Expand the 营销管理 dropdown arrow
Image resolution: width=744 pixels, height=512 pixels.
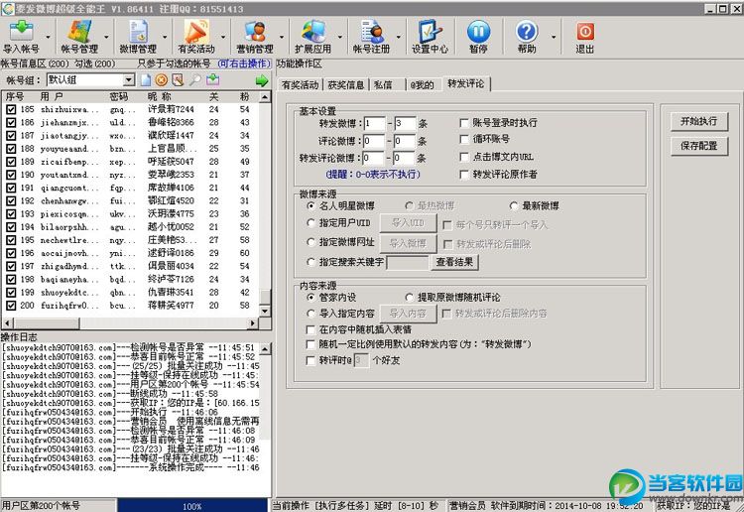click(x=282, y=37)
